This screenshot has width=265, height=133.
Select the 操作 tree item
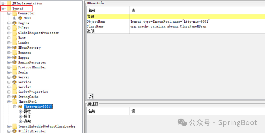click(27, 116)
